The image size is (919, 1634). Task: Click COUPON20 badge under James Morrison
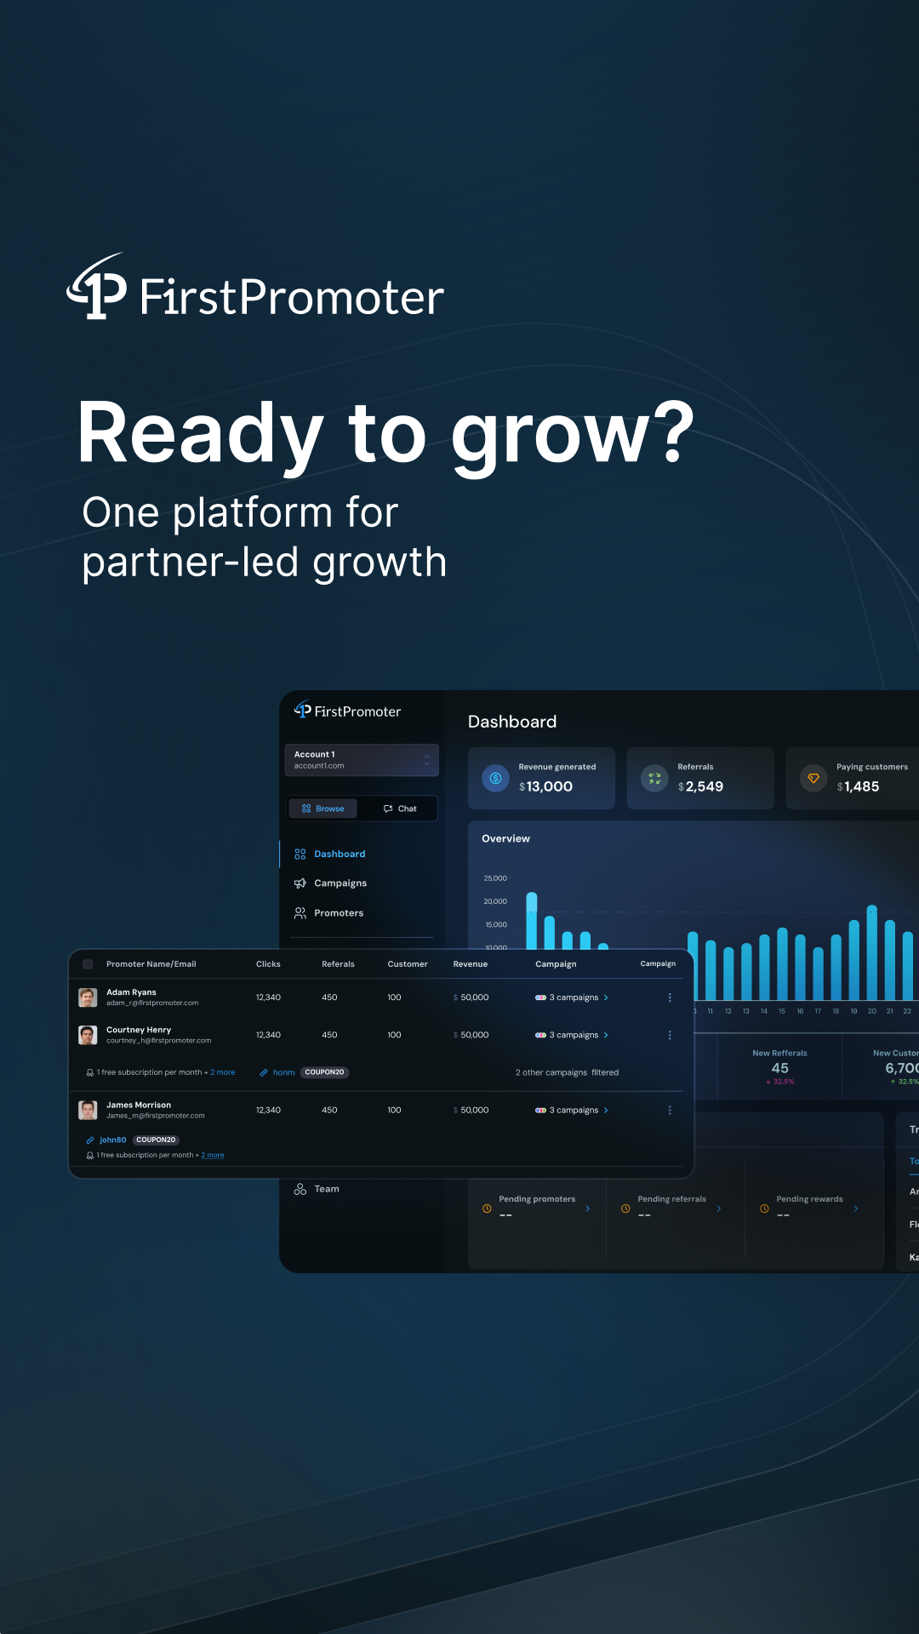tap(156, 1140)
